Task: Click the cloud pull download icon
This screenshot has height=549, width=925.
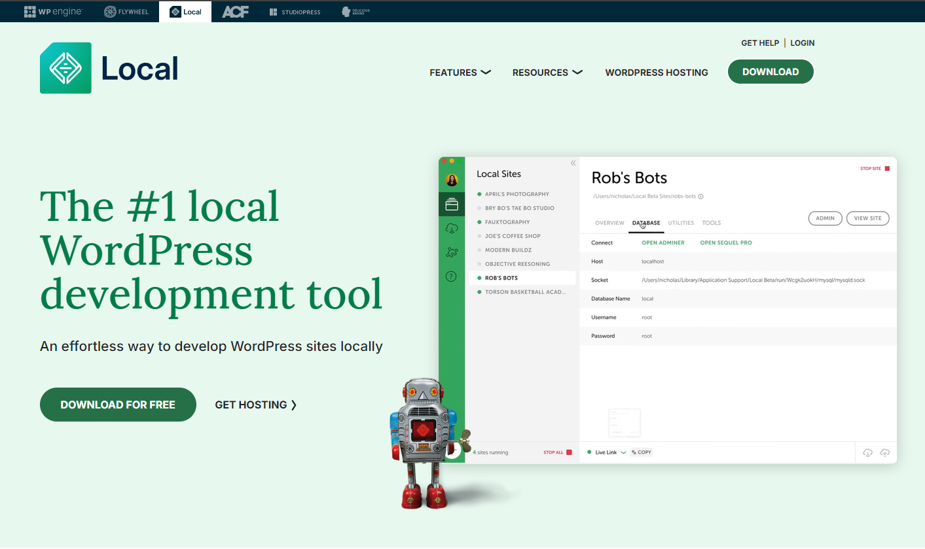Action: [868, 453]
